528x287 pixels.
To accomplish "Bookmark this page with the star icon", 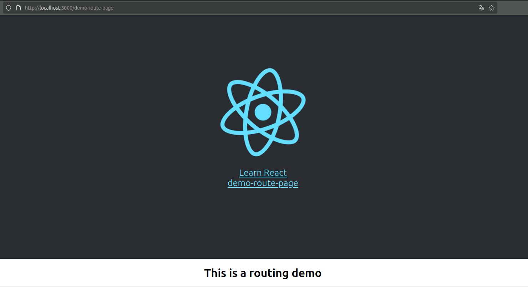I will [x=492, y=8].
